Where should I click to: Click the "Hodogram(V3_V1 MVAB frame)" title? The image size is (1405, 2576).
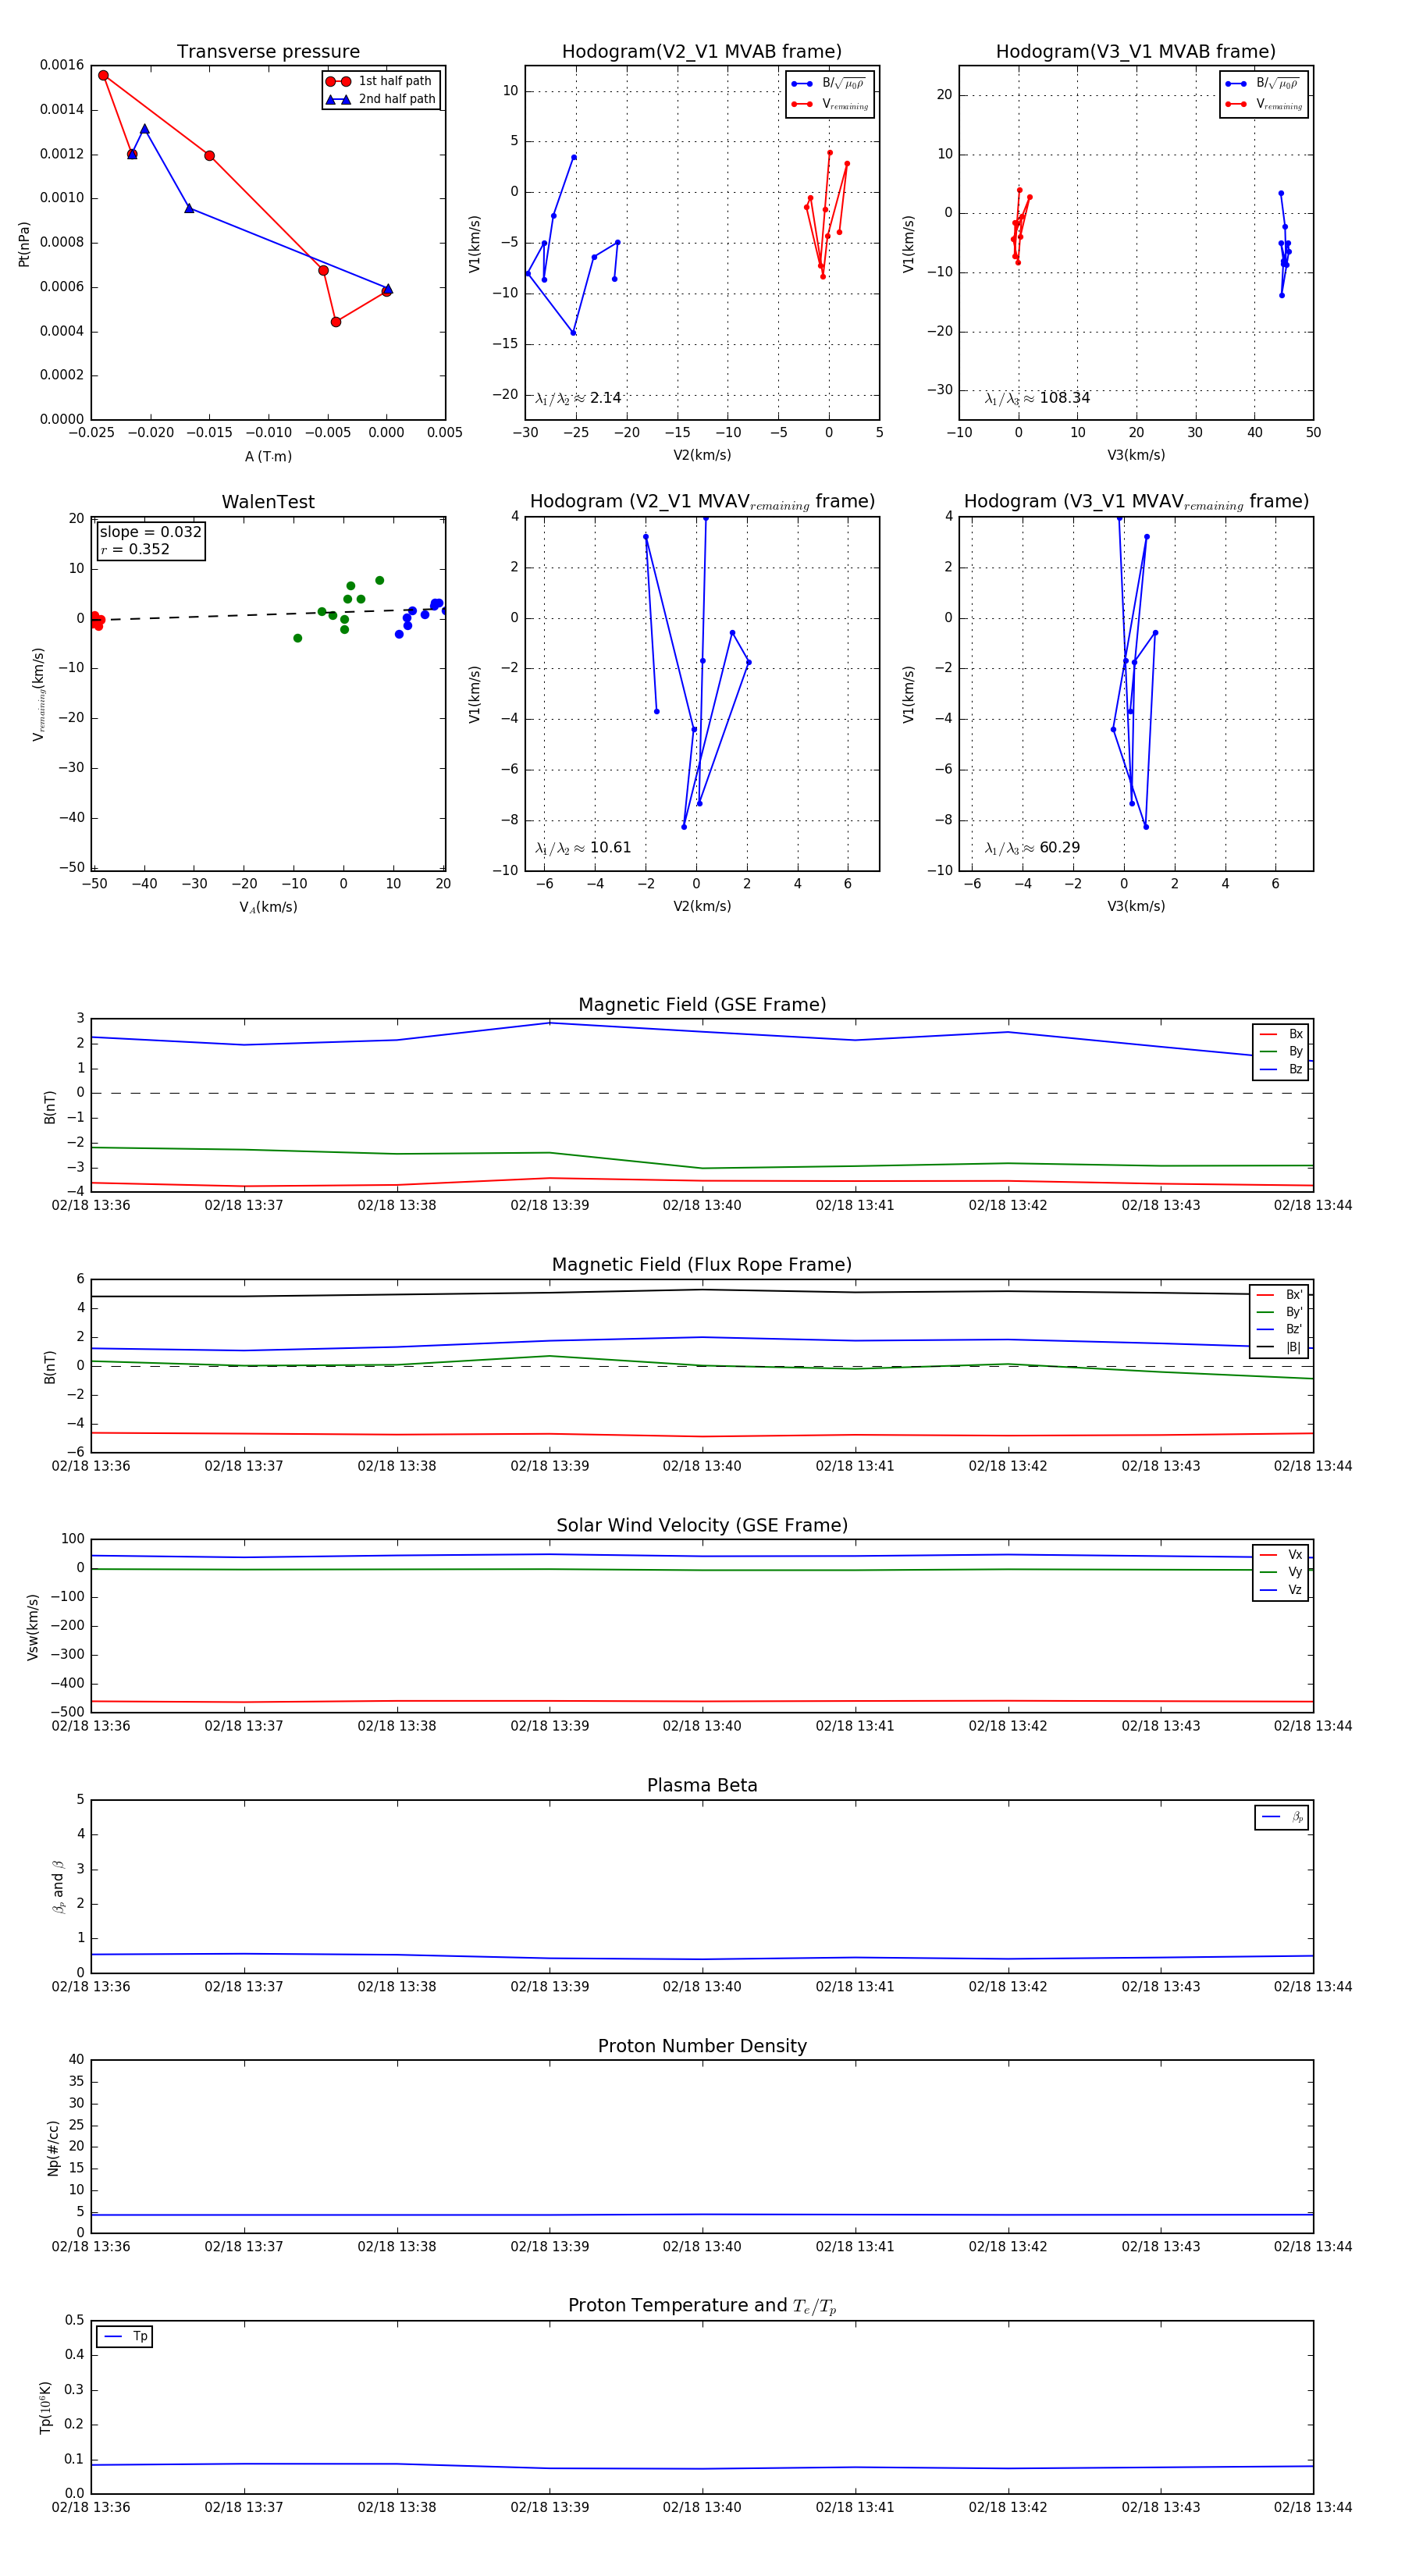[x=1136, y=52]
